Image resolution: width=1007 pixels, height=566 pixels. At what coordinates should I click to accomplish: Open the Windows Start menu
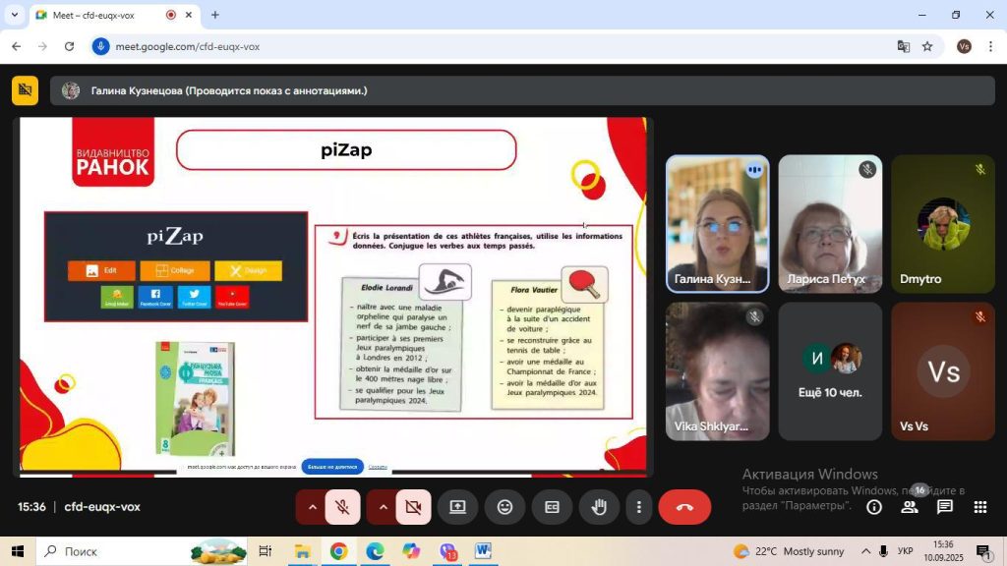[x=18, y=551]
